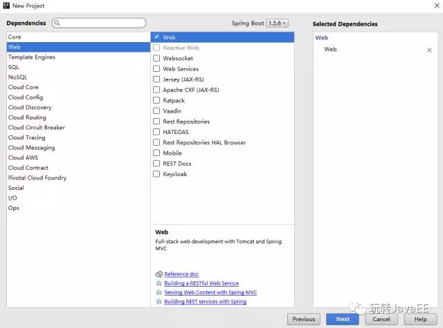443x328 pixels.
Task: Open Building REST services with Spring link
Action: 206,302
